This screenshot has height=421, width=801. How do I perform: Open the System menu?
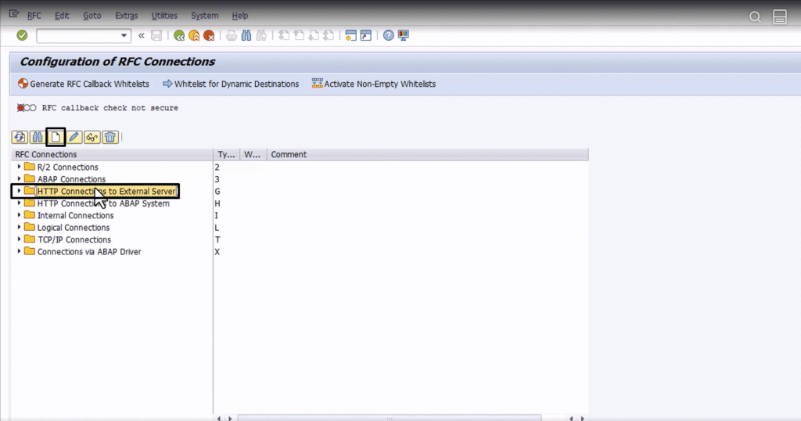coord(204,16)
